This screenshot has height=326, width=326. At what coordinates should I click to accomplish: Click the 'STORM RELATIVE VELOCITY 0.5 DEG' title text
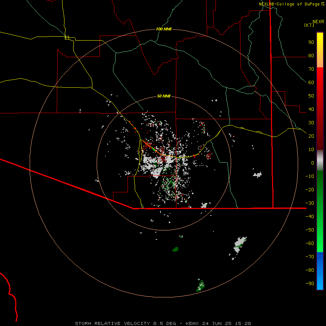125,323
